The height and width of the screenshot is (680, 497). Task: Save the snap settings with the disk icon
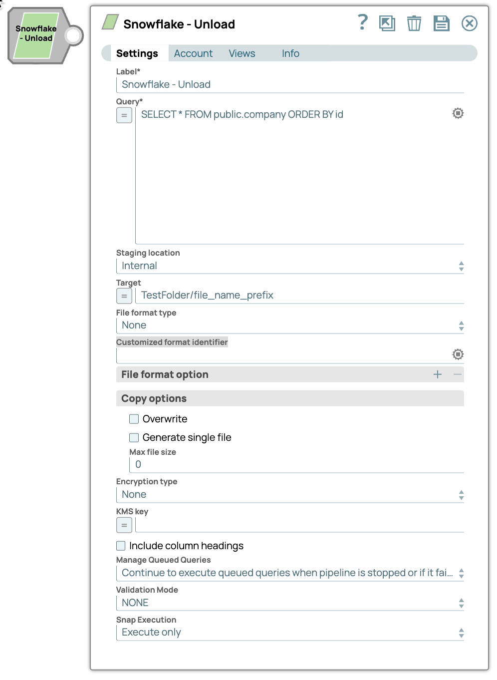441,23
